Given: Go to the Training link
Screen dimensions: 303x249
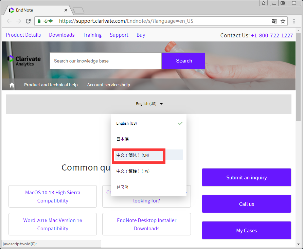Looking at the screenshot, I should point(92,35).
